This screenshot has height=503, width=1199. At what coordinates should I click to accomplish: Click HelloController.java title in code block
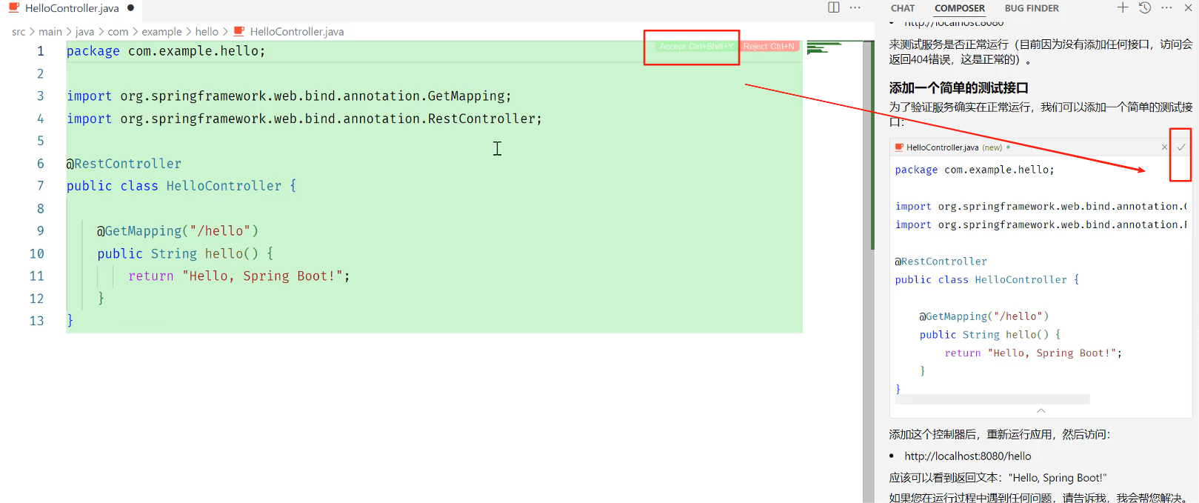click(942, 147)
